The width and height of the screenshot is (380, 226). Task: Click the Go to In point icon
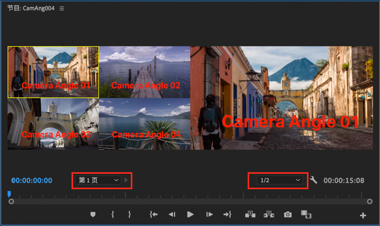coord(153,214)
